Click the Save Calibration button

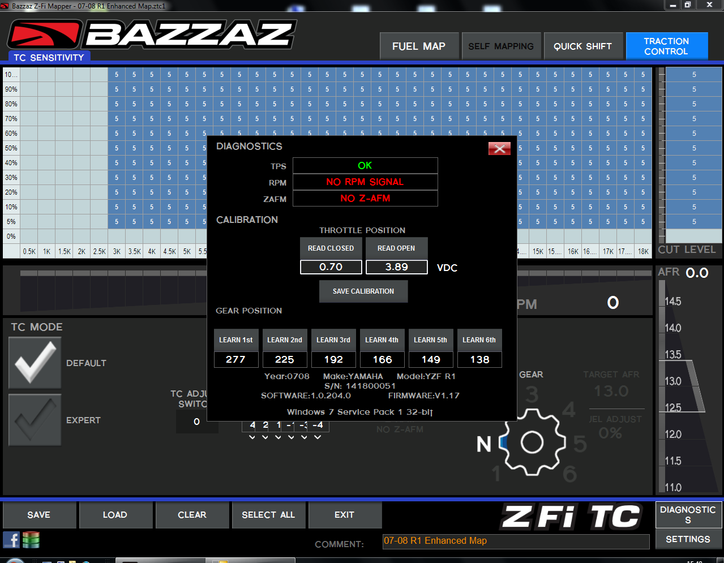tap(363, 291)
